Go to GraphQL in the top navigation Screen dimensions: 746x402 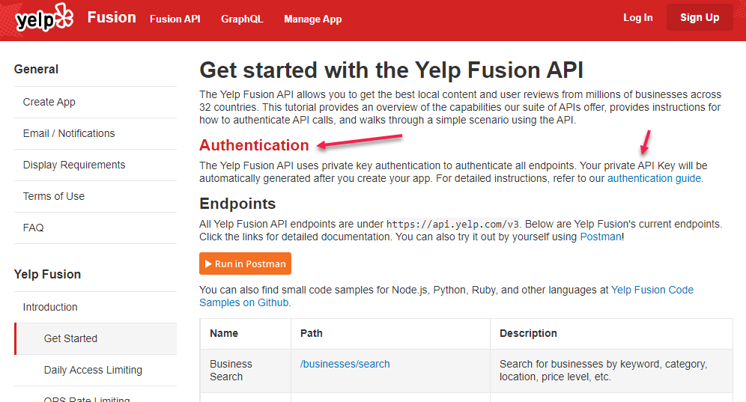[x=242, y=19]
